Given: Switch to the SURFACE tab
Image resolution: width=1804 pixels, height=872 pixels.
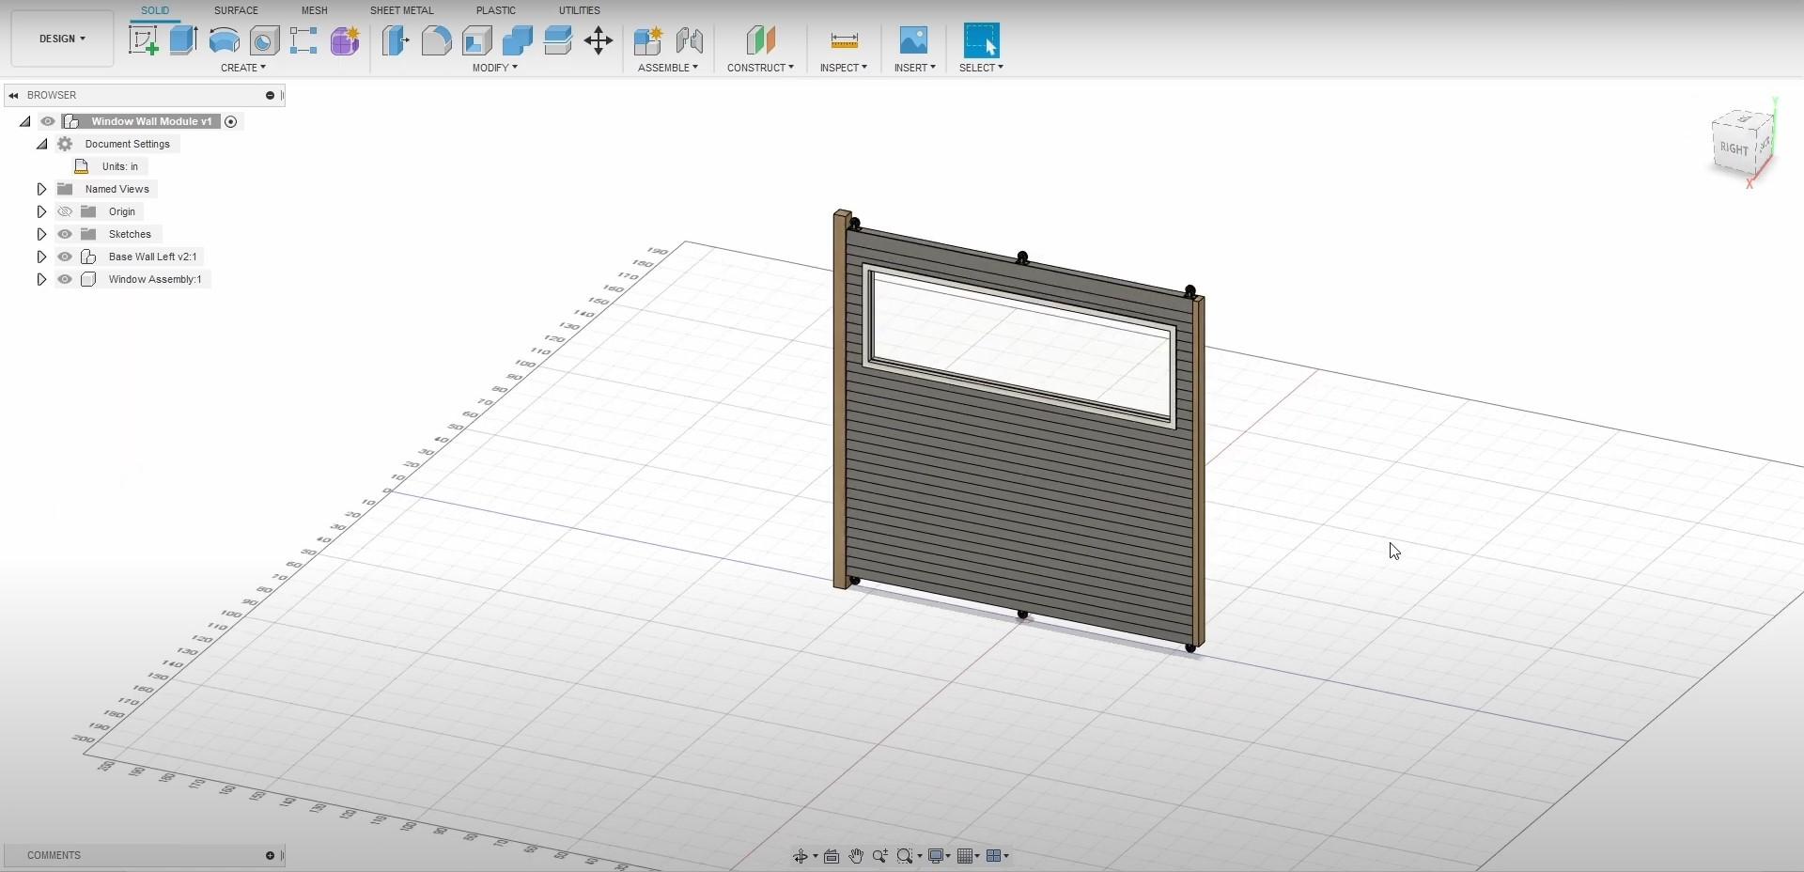Looking at the screenshot, I should point(236,10).
